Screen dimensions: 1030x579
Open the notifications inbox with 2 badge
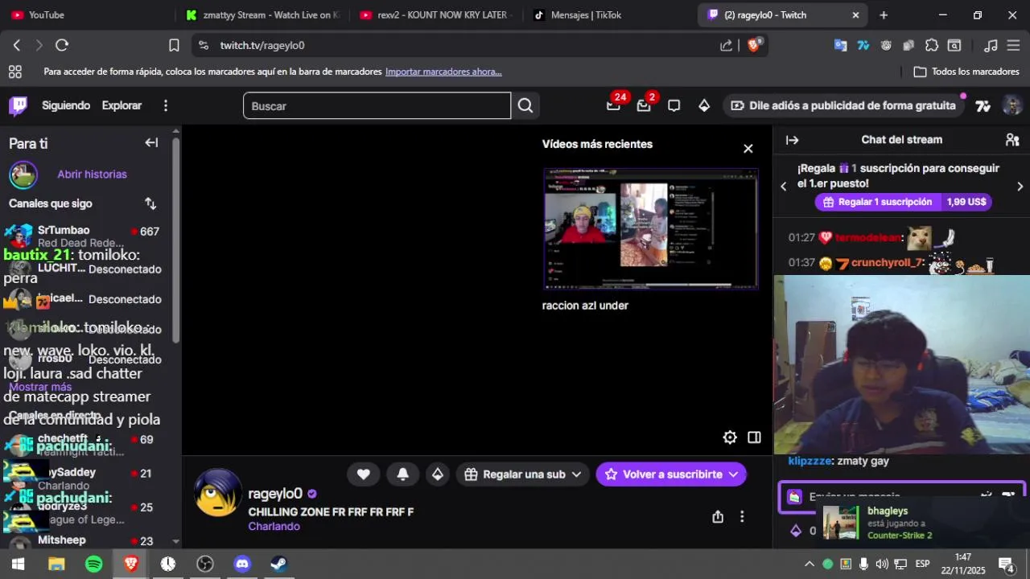[x=644, y=105]
